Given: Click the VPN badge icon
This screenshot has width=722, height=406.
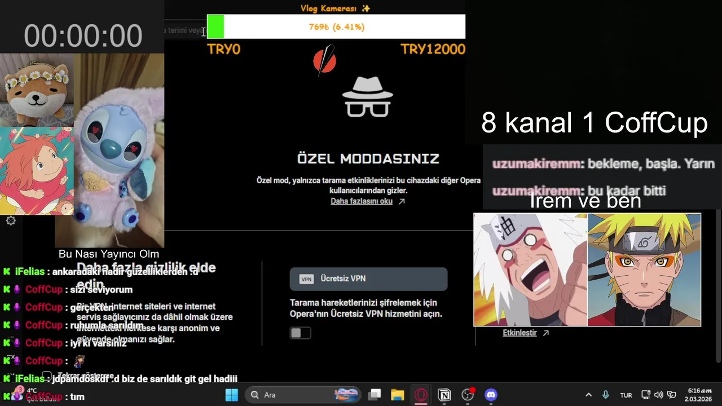Looking at the screenshot, I should 306,279.
